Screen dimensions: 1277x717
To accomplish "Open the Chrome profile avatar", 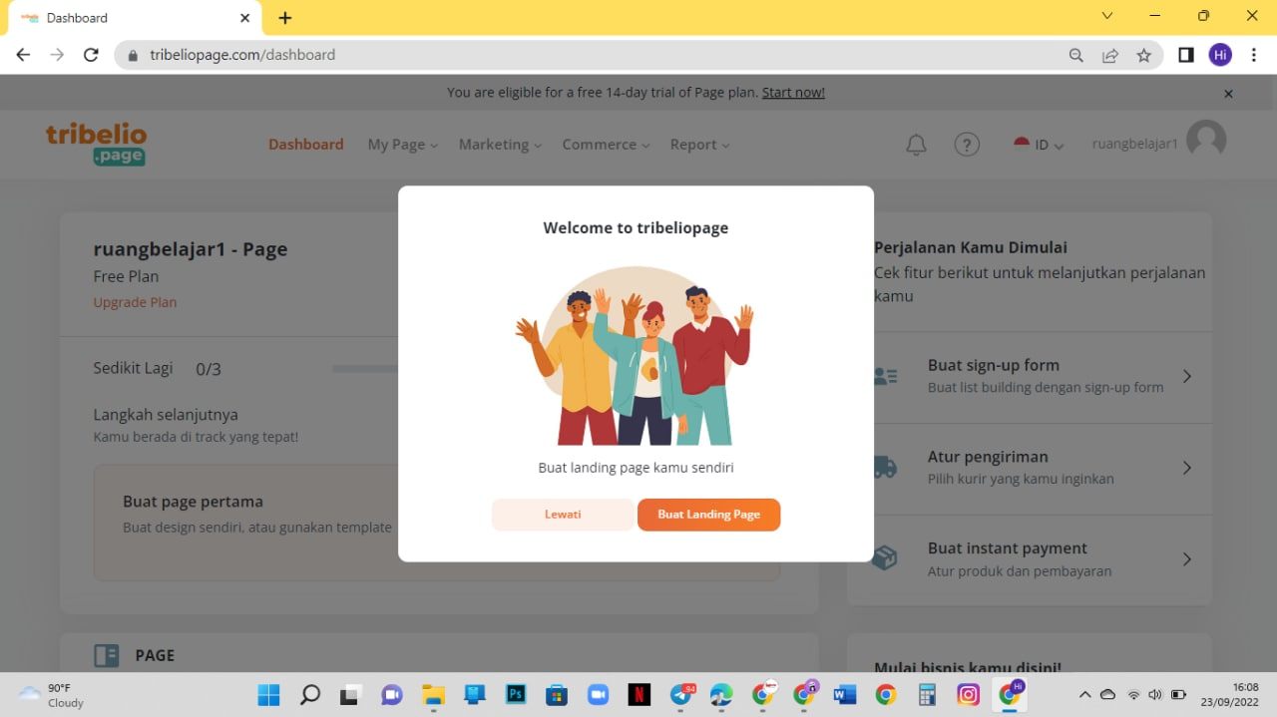I will (1220, 55).
